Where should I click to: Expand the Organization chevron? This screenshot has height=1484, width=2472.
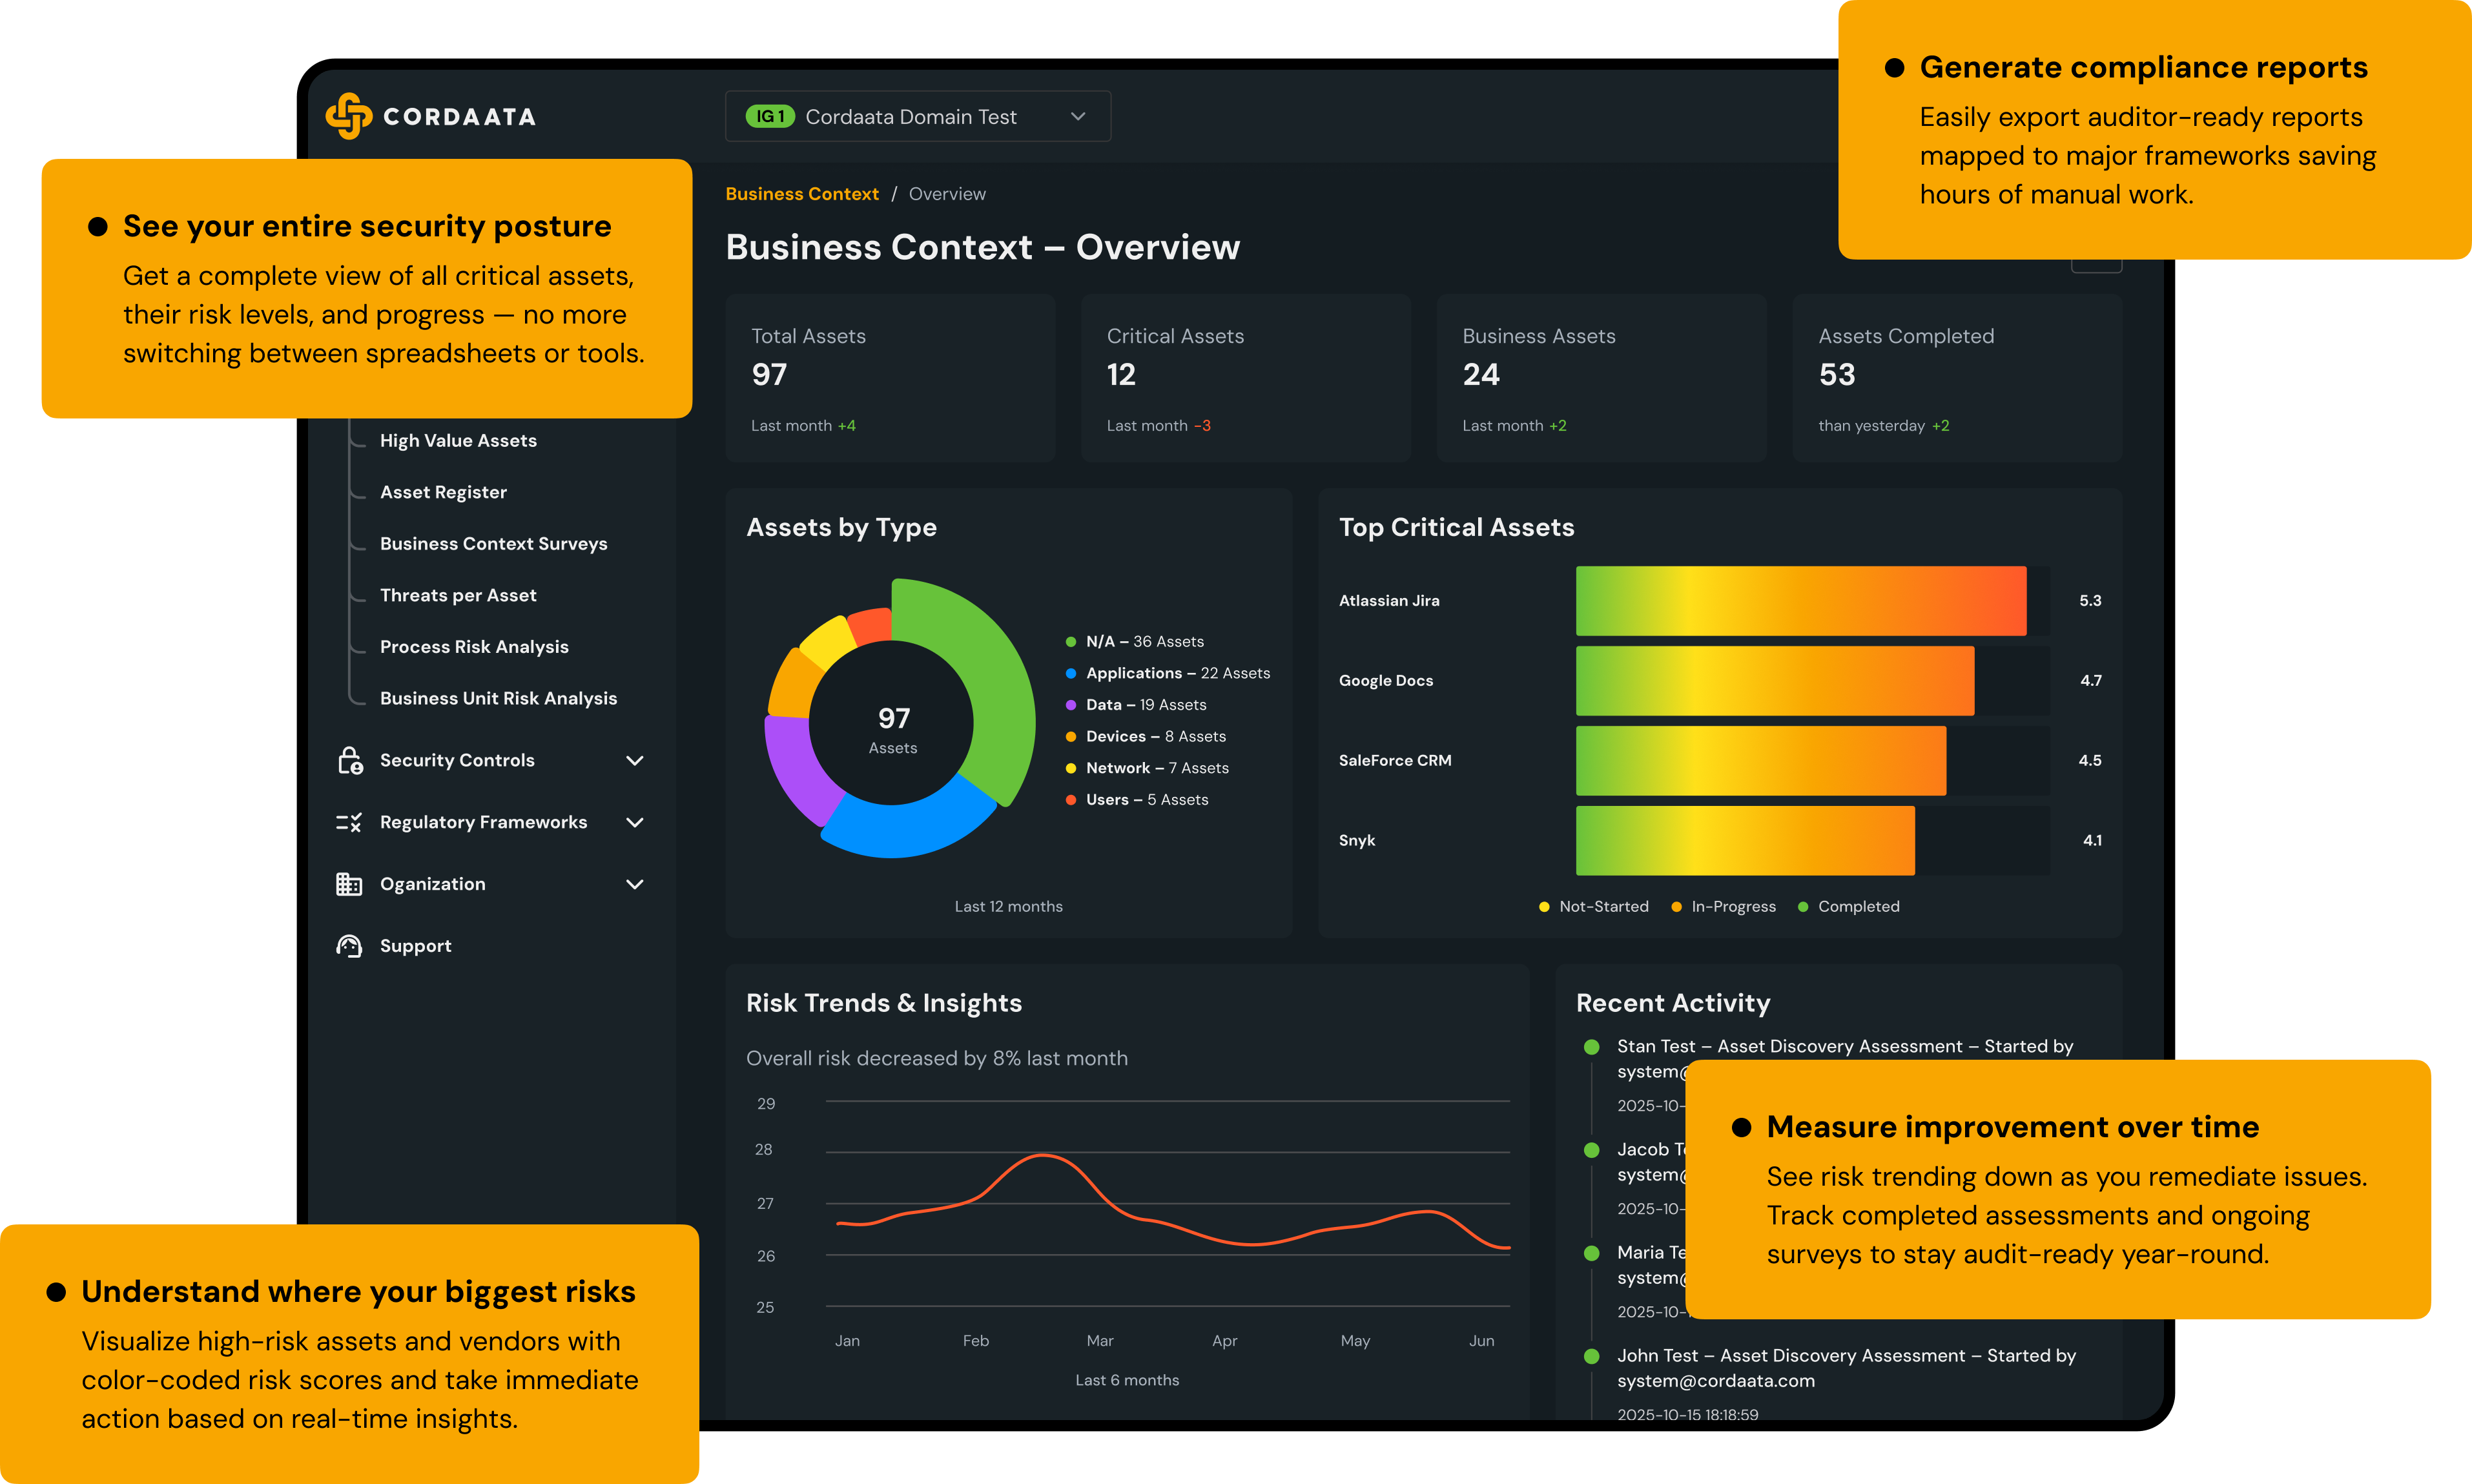point(634,884)
